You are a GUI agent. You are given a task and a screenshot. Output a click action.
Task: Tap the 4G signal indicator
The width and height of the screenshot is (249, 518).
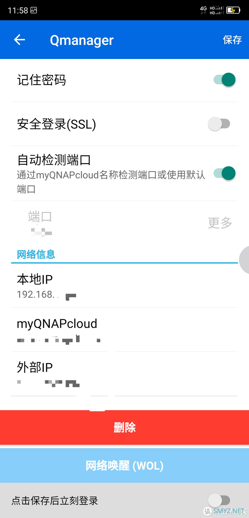204,10
